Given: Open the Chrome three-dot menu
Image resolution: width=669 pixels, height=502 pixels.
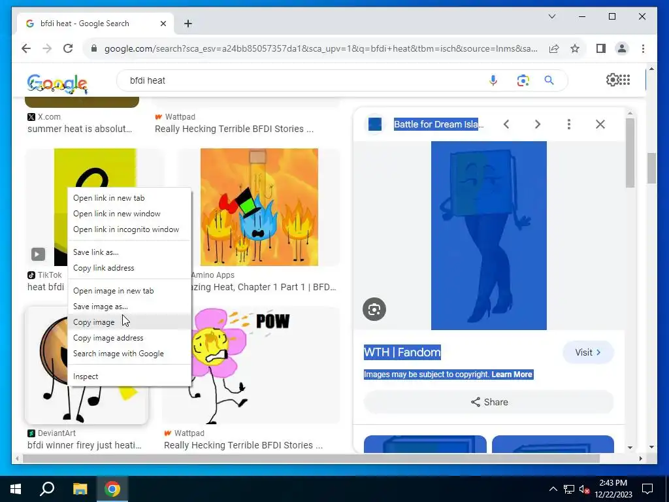Looking at the screenshot, I should [643, 48].
